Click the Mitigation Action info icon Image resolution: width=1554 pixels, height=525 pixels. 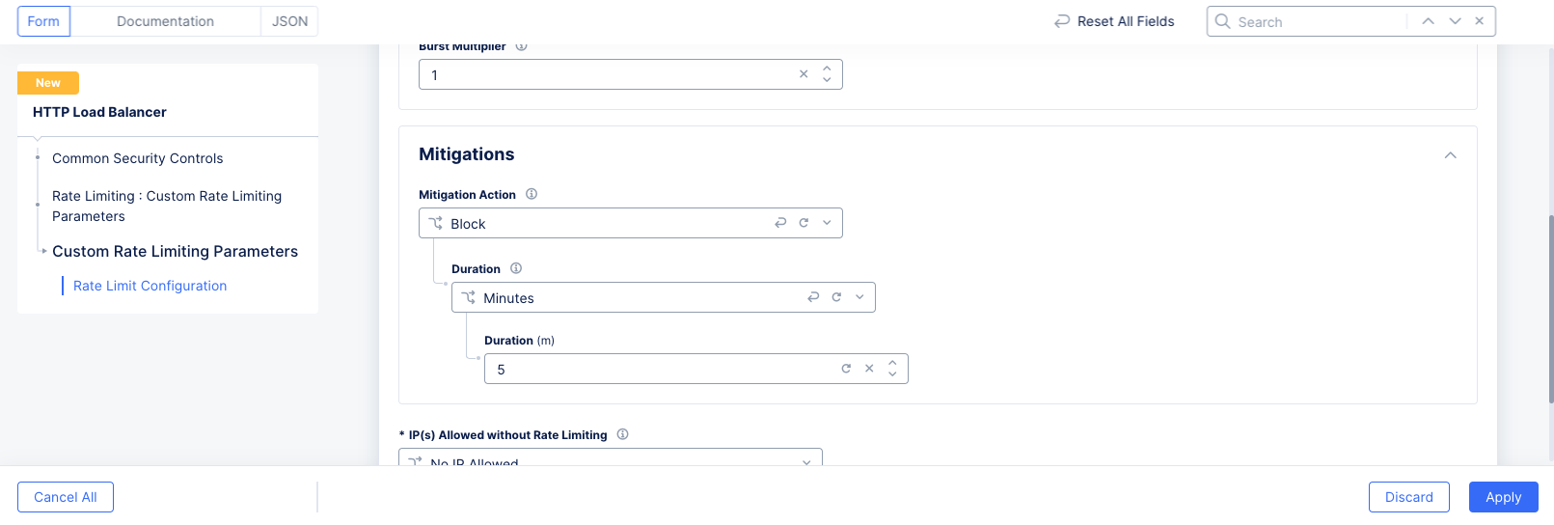coord(532,194)
